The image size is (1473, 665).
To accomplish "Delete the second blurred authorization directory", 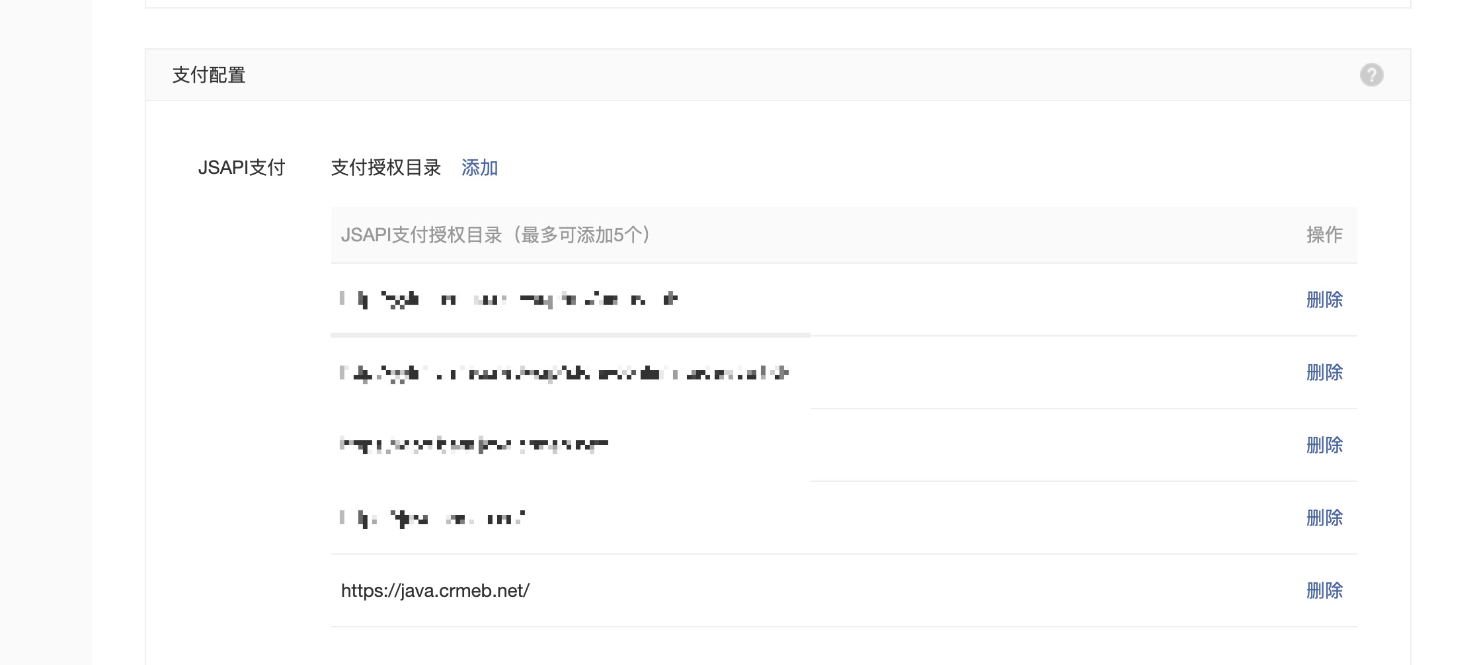I will coord(1324,372).
